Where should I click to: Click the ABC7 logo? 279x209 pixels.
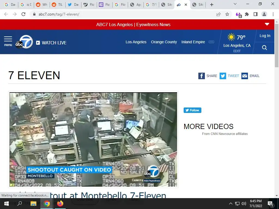tap(24, 42)
